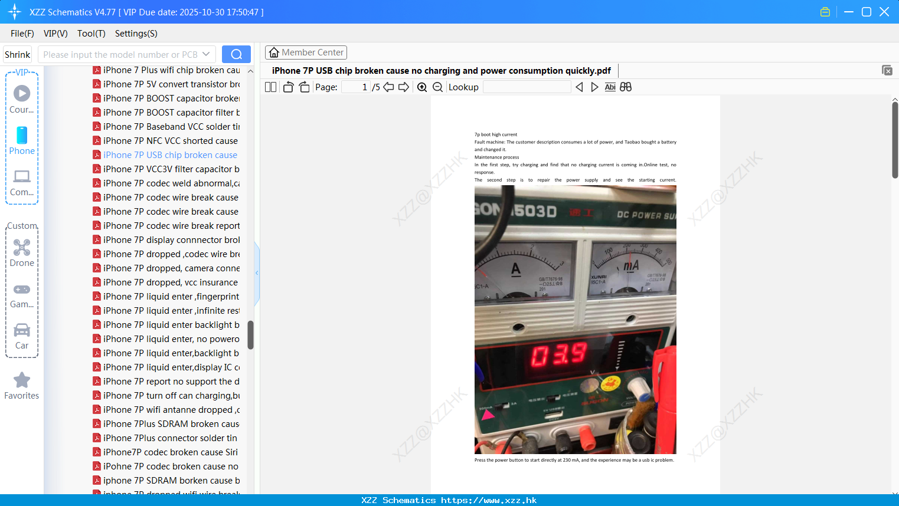Select the iPhone 7P USB chip PDF tab
The image size is (899, 506).
tap(441, 71)
